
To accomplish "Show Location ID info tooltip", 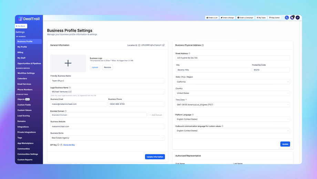I will (139, 45).
